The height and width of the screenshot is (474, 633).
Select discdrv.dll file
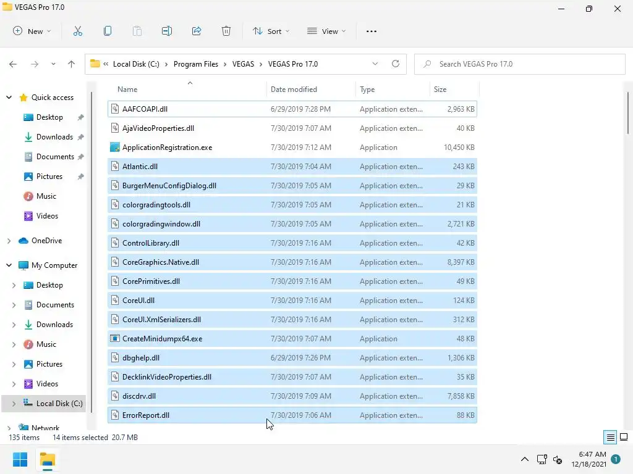tap(292, 396)
